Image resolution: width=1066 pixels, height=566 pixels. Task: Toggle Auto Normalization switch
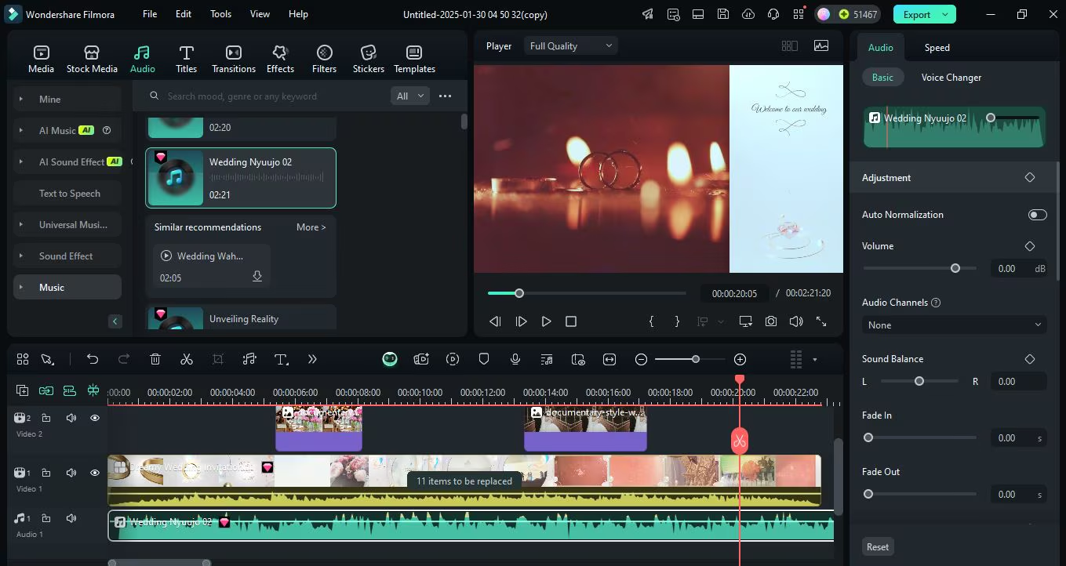(1037, 215)
